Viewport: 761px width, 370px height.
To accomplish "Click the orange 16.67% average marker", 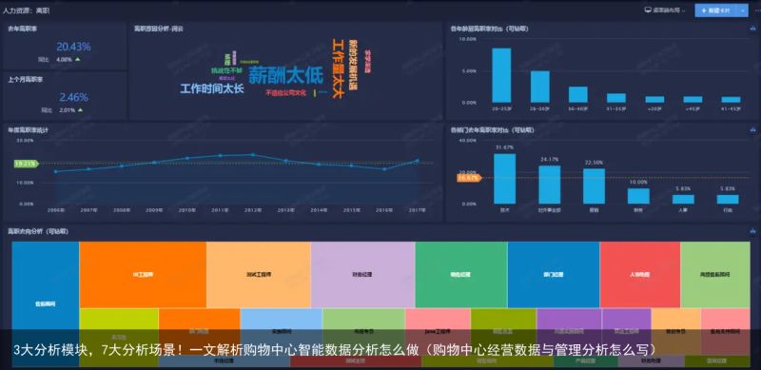I will pyautogui.click(x=469, y=178).
